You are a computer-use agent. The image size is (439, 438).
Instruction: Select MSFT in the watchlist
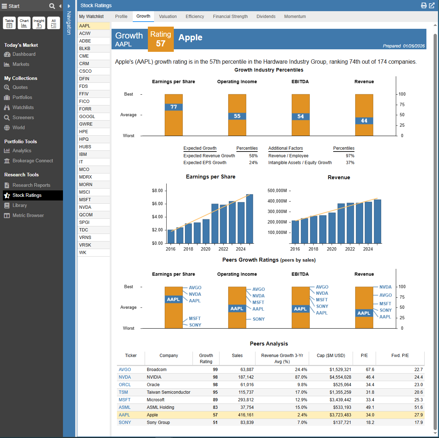[x=85, y=200]
